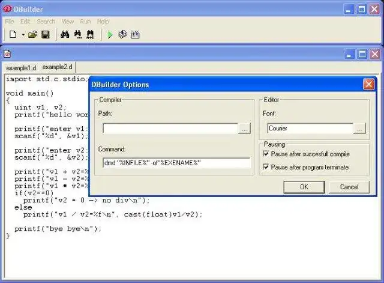Minimize the main DBuilder window
Screen dimensions: 384x283
click(349, 10)
